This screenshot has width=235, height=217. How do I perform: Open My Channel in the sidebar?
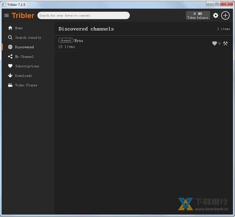coord(24,57)
